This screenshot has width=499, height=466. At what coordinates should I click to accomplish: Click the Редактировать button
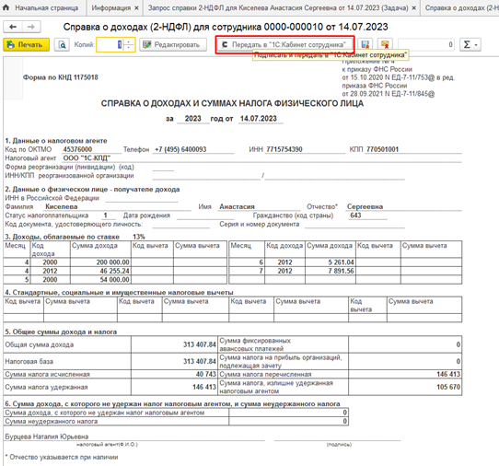173,44
